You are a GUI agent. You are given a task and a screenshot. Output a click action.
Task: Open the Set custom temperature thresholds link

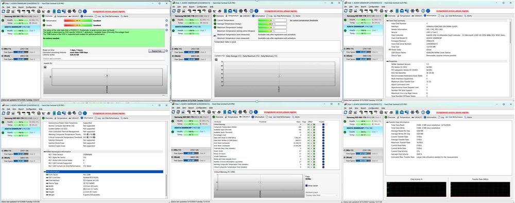tap(304, 20)
